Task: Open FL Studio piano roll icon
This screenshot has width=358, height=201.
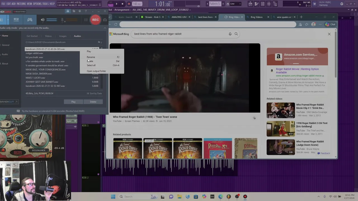Action: tap(256, 4)
